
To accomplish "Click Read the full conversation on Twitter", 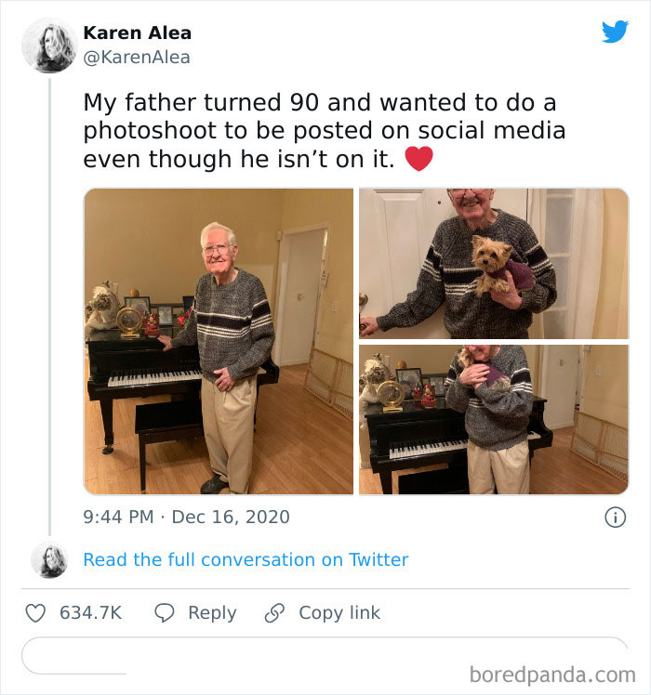I will 246,559.
